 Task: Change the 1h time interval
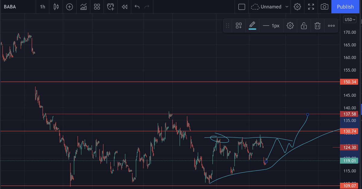coord(43,7)
